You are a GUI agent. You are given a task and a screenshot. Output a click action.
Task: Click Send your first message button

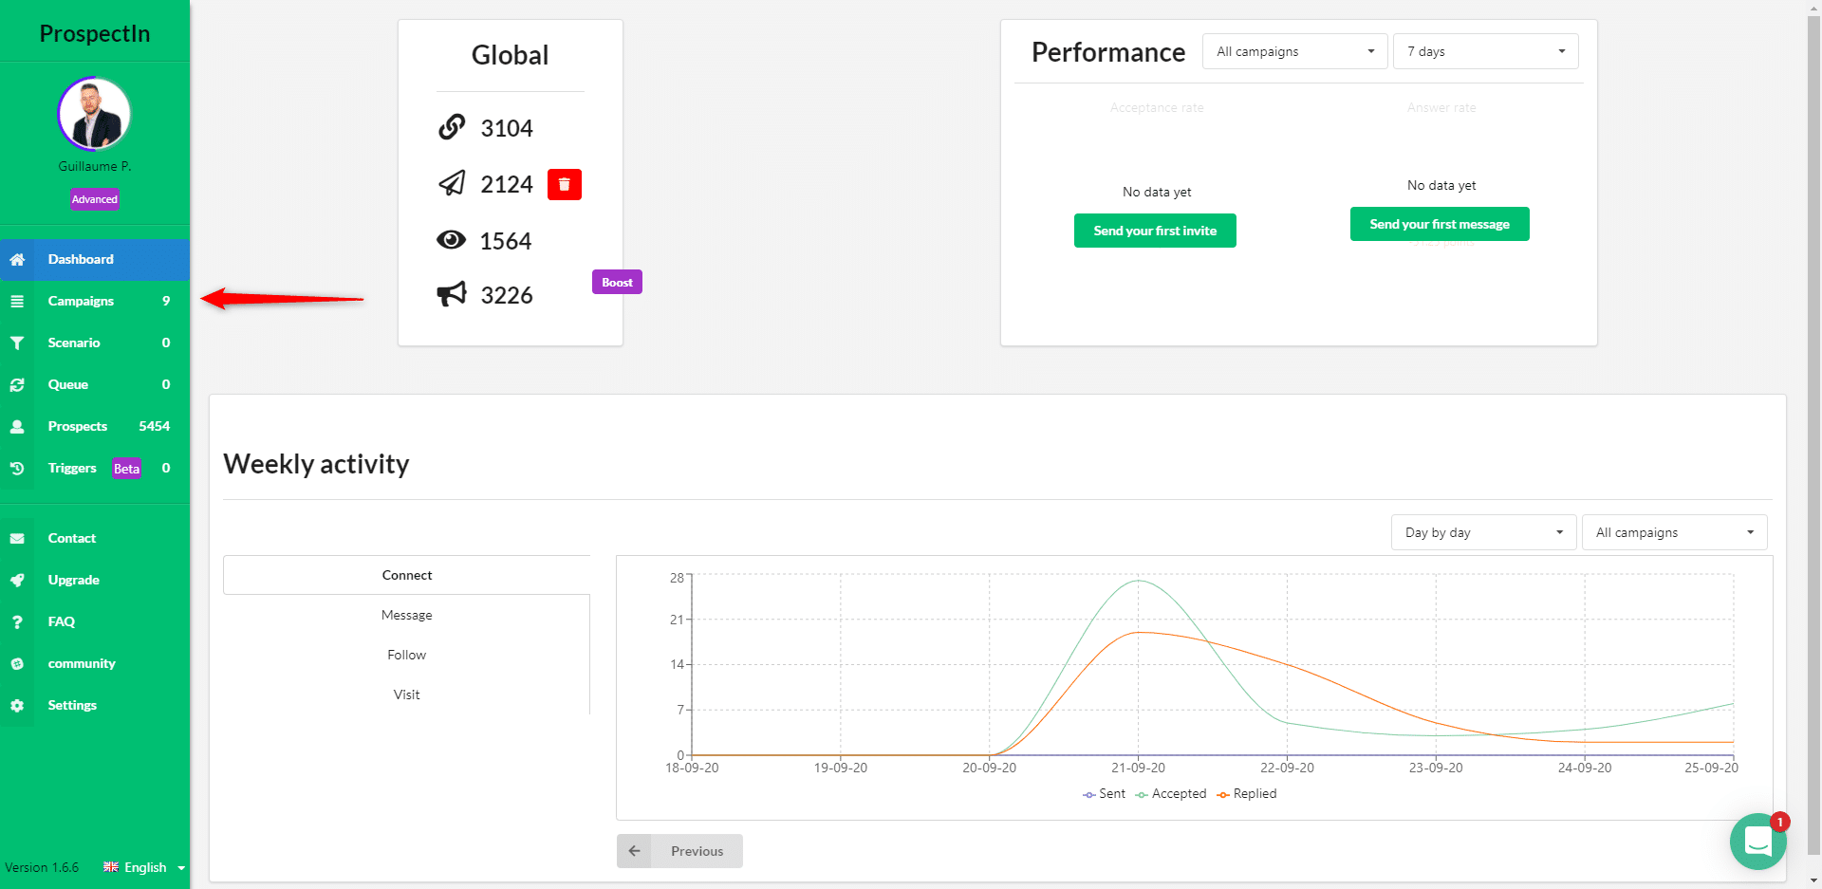point(1440,224)
